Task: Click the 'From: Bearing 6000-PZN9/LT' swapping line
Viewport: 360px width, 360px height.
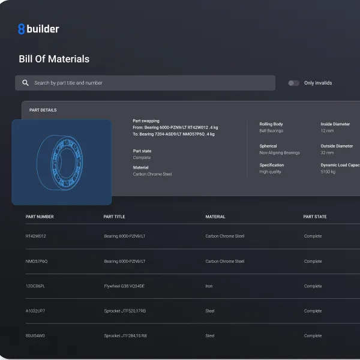Action: pyautogui.click(x=175, y=127)
